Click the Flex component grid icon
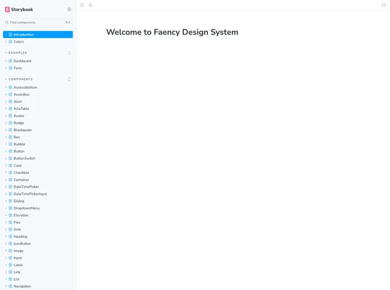This screenshot has width=390, height=290. tap(10, 223)
